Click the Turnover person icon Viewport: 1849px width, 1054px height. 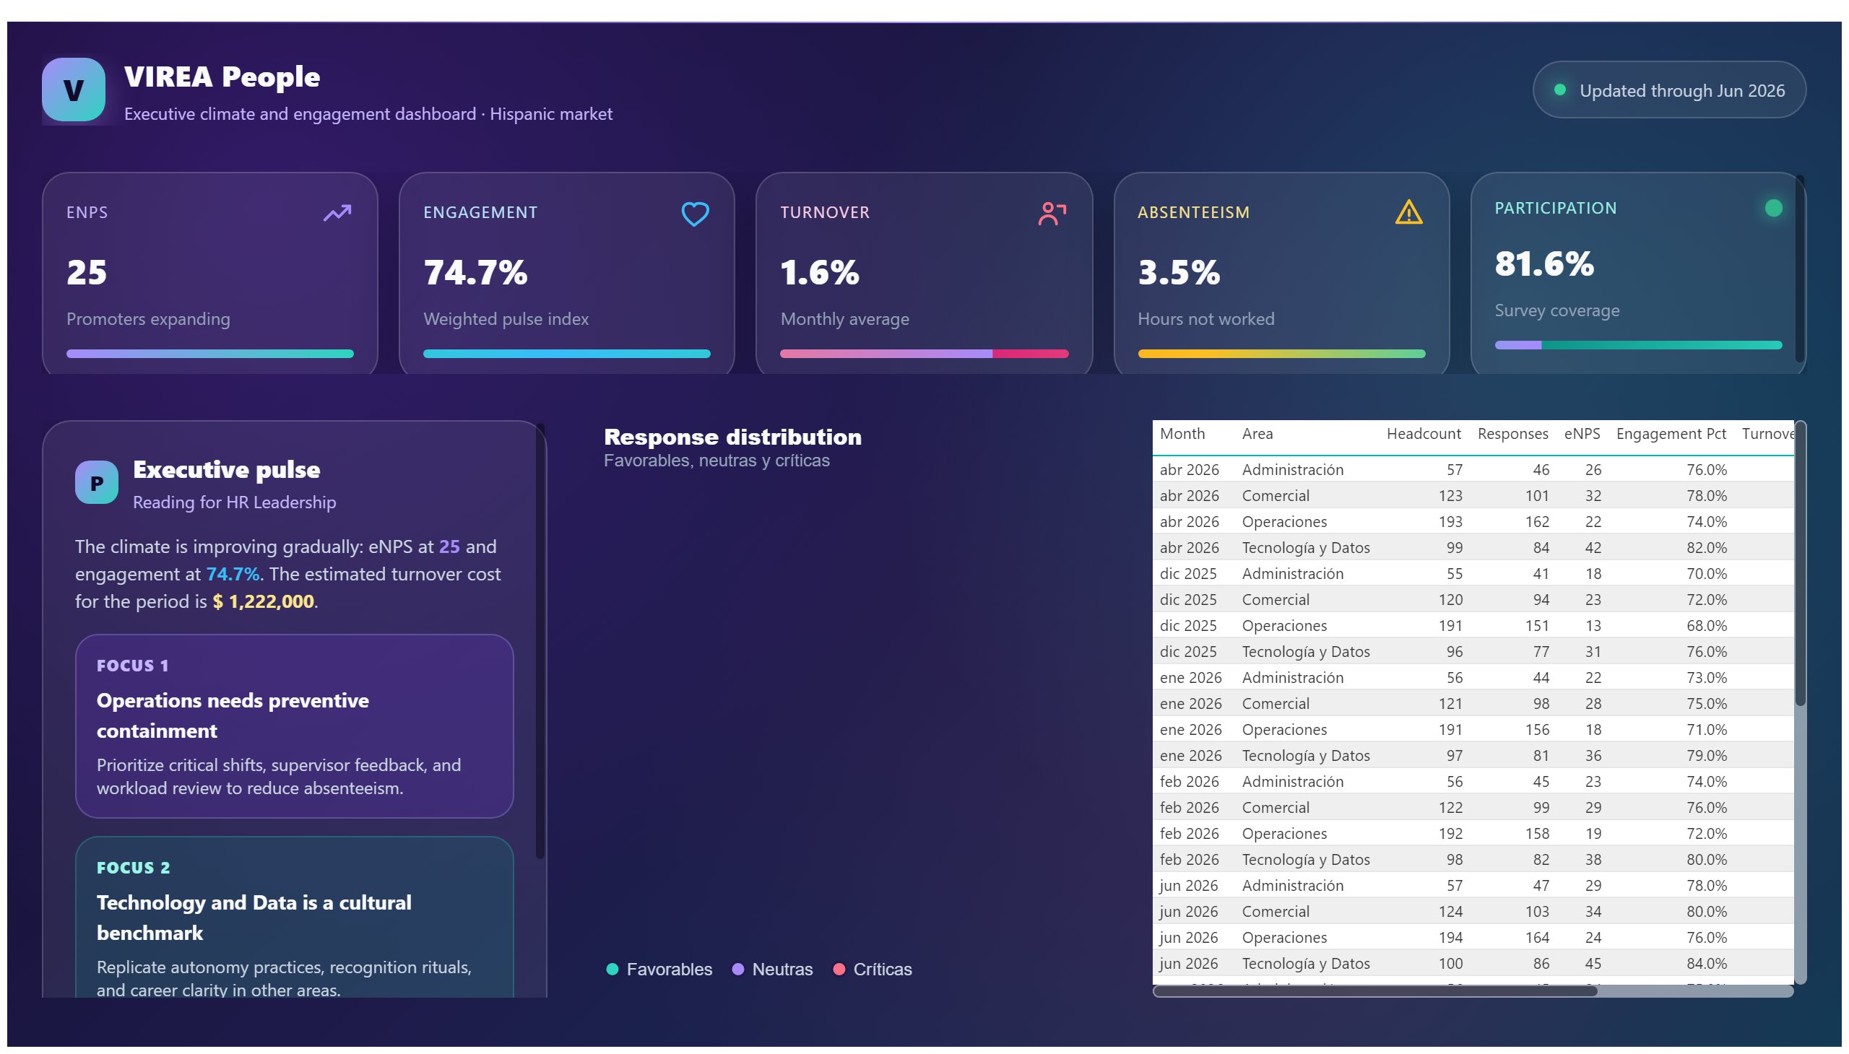coord(1052,214)
